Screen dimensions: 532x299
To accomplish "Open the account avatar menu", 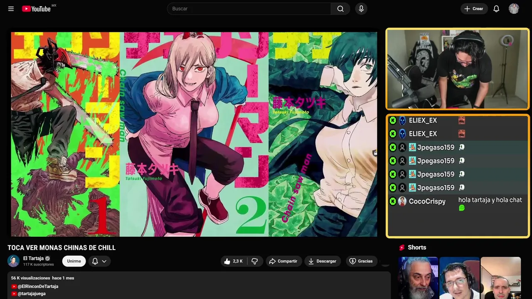I will [x=514, y=9].
